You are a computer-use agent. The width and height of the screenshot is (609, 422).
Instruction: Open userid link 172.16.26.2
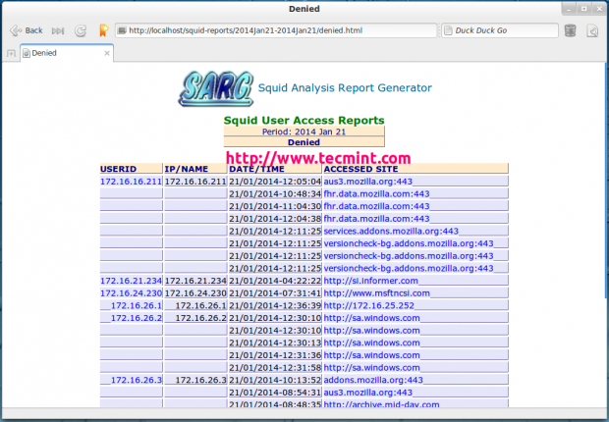(x=137, y=318)
